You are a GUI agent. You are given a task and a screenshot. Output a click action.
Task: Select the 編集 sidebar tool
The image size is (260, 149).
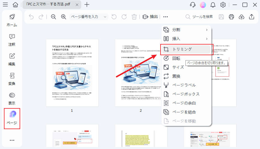click(12, 59)
